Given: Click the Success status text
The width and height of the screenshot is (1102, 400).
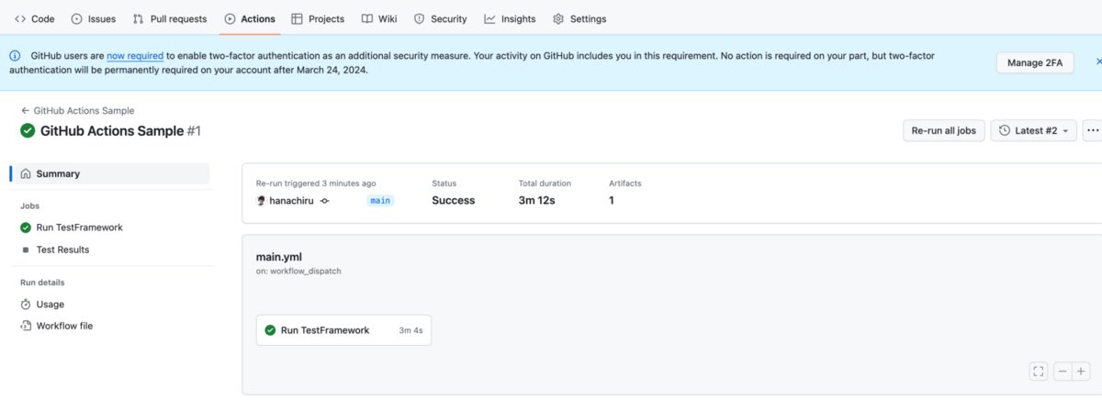Looking at the screenshot, I should tap(454, 200).
